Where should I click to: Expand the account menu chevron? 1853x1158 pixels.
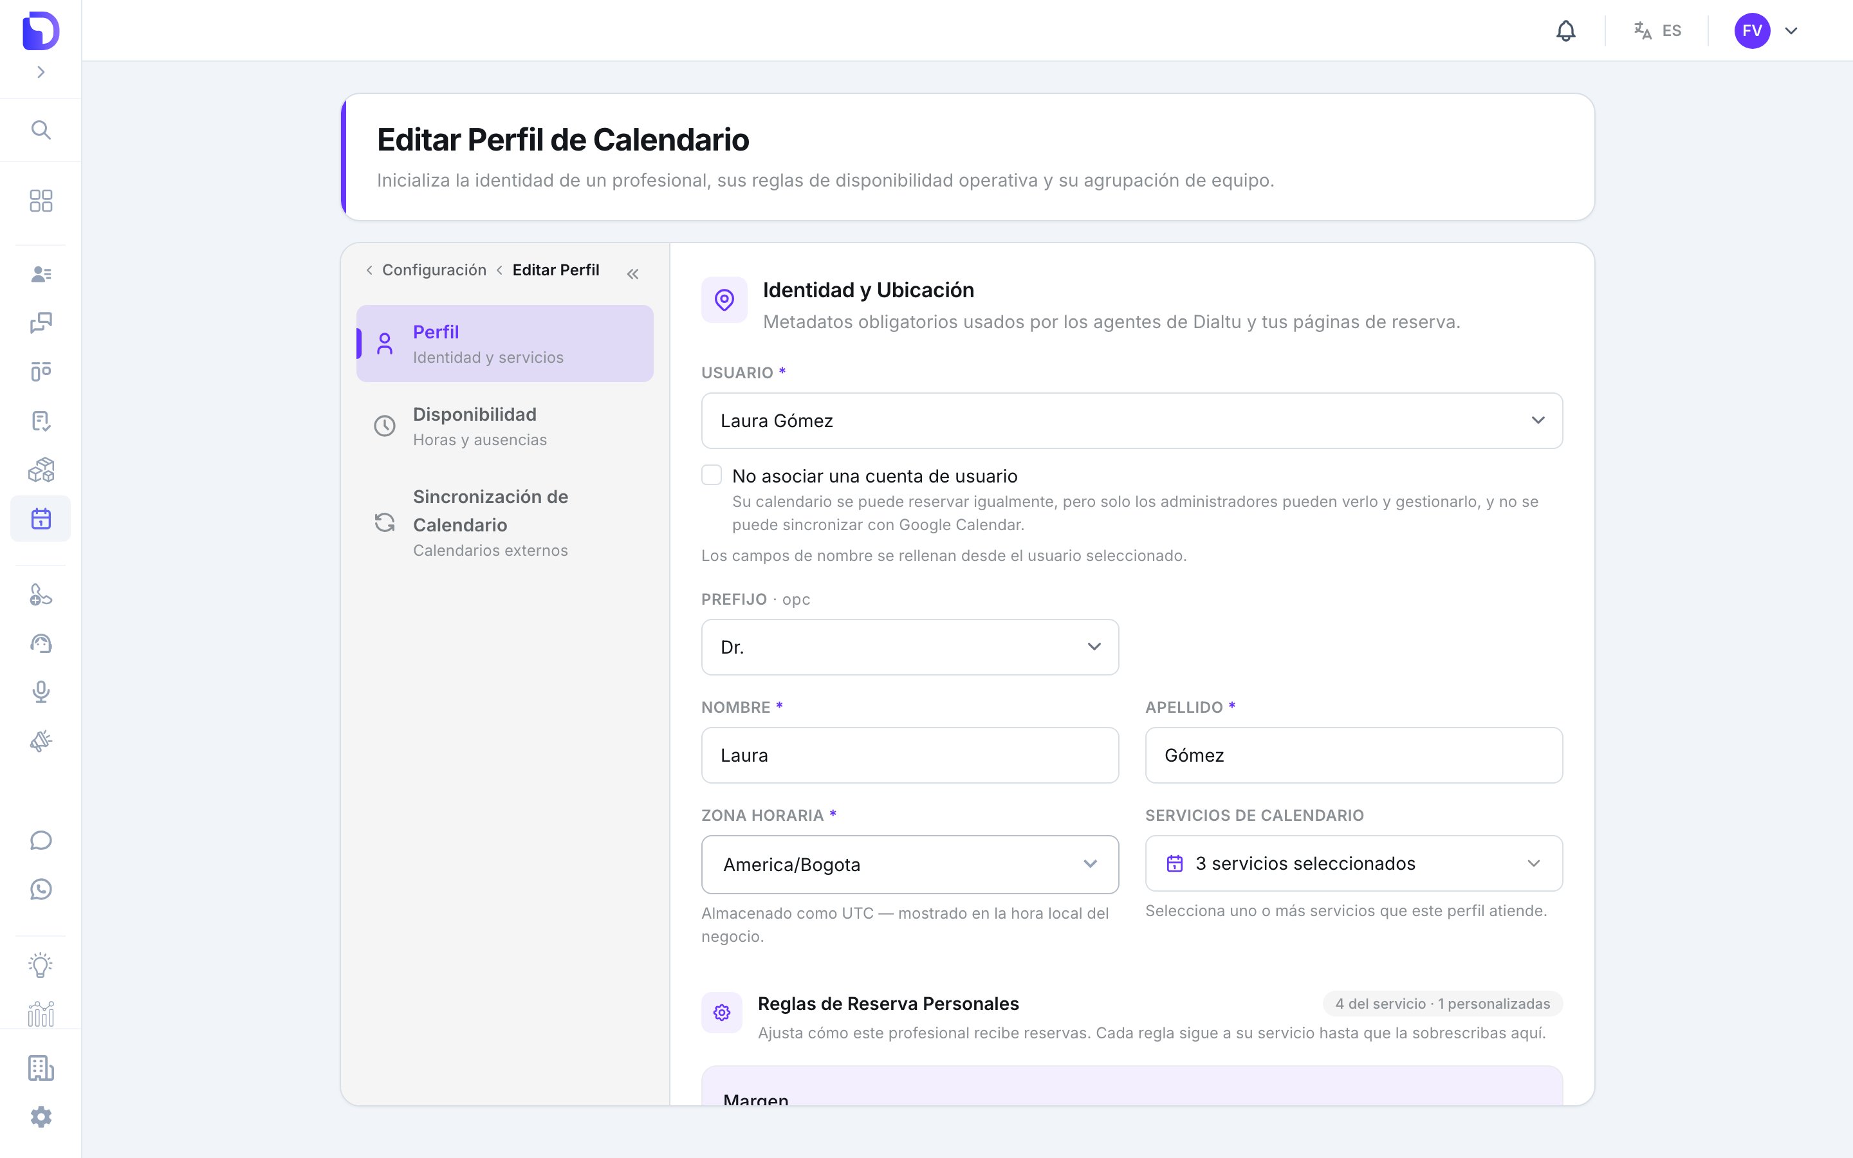[1791, 31]
